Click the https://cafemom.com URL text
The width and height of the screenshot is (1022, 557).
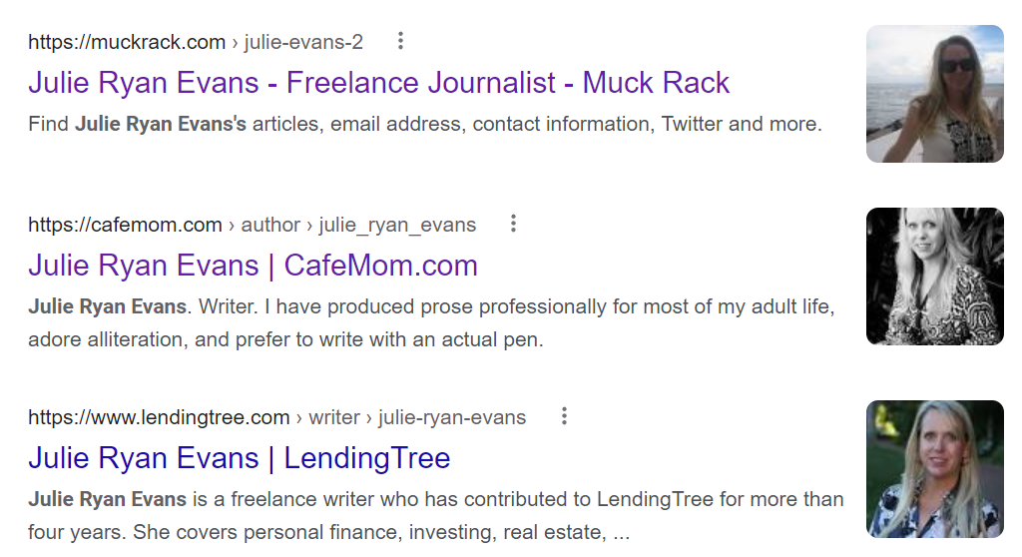point(125,225)
